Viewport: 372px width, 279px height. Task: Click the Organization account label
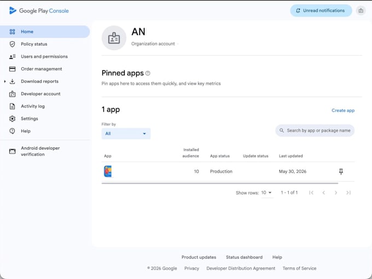pyautogui.click(x=153, y=44)
